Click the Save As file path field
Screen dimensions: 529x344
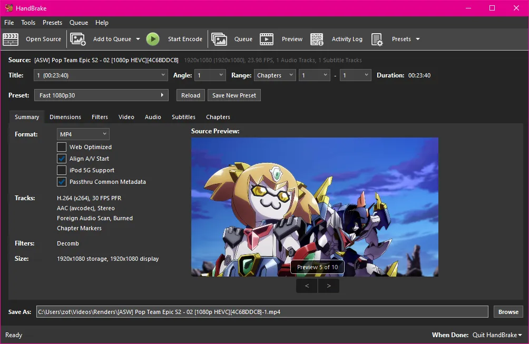click(x=262, y=312)
